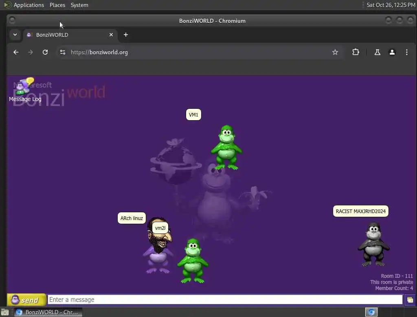
Task: Go back with browser back arrow
Action: [16, 52]
